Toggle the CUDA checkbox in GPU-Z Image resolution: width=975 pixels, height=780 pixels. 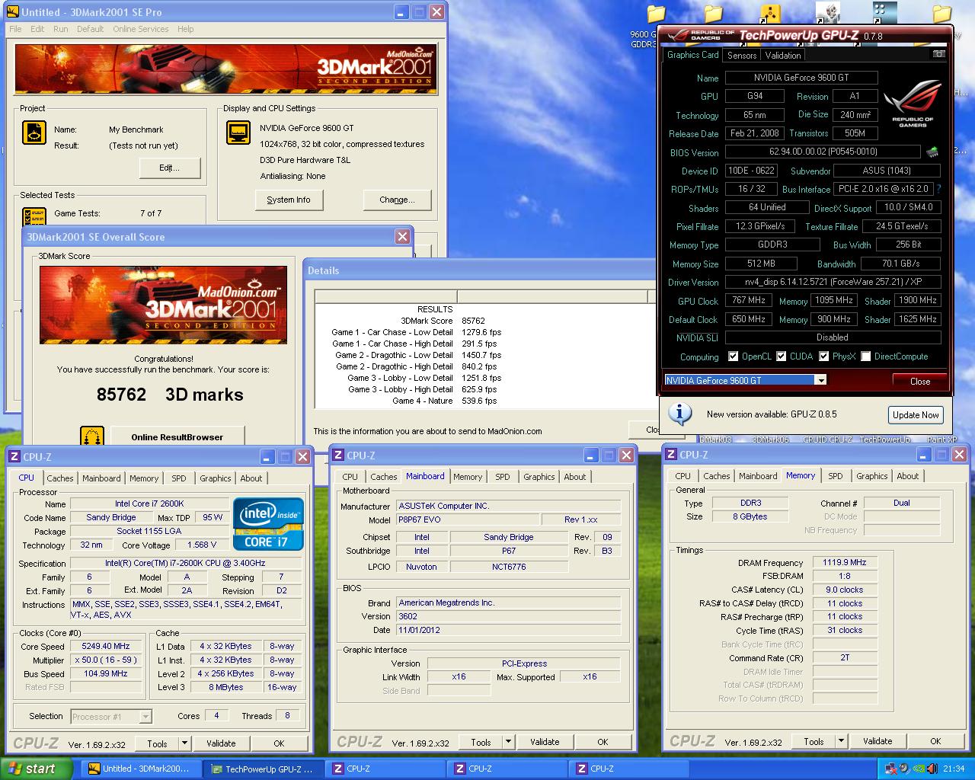[x=782, y=356]
